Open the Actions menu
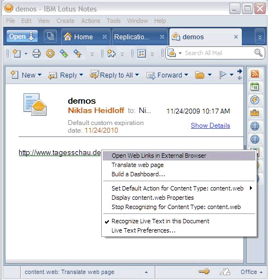This screenshot has height=280, width=268. point(91,21)
